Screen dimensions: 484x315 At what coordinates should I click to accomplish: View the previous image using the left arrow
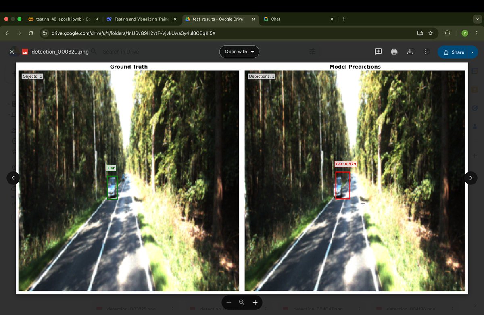[13, 178]
